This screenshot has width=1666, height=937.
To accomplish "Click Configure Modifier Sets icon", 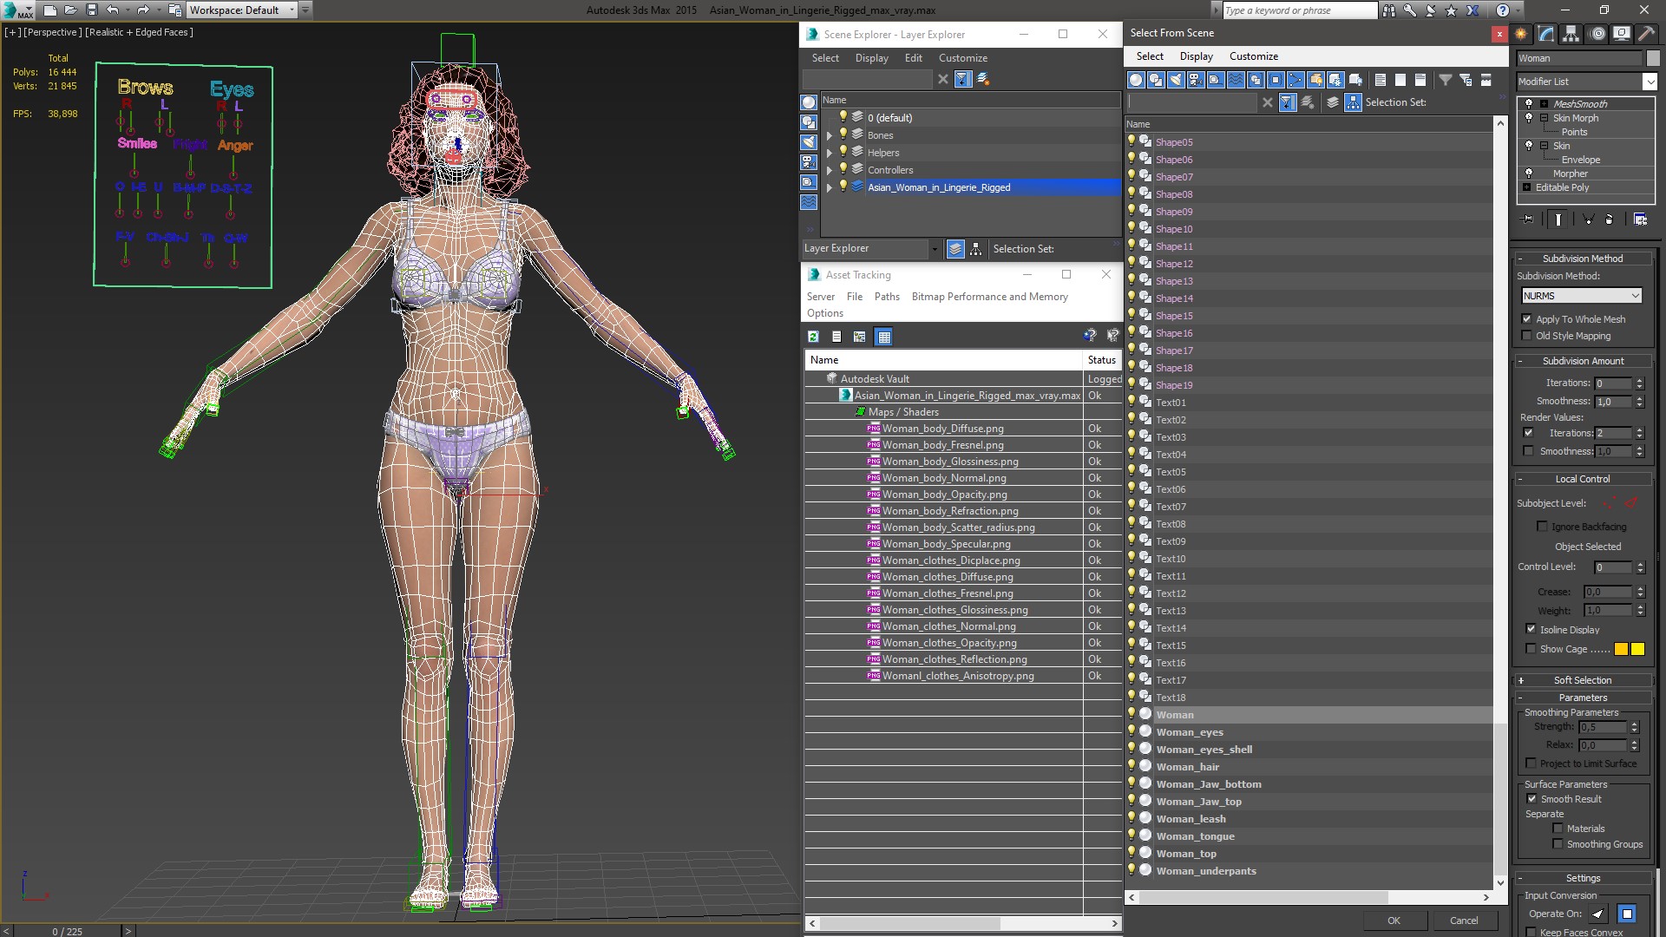I will (x=1640, y=220).
